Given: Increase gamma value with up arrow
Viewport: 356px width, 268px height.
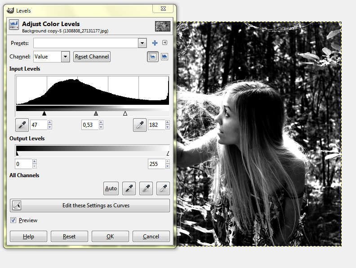Looking at the screenshot, I should [101, 122].
